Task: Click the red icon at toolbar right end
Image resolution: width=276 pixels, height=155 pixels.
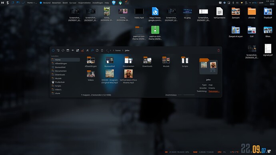Action: click(x=218, y=50)
